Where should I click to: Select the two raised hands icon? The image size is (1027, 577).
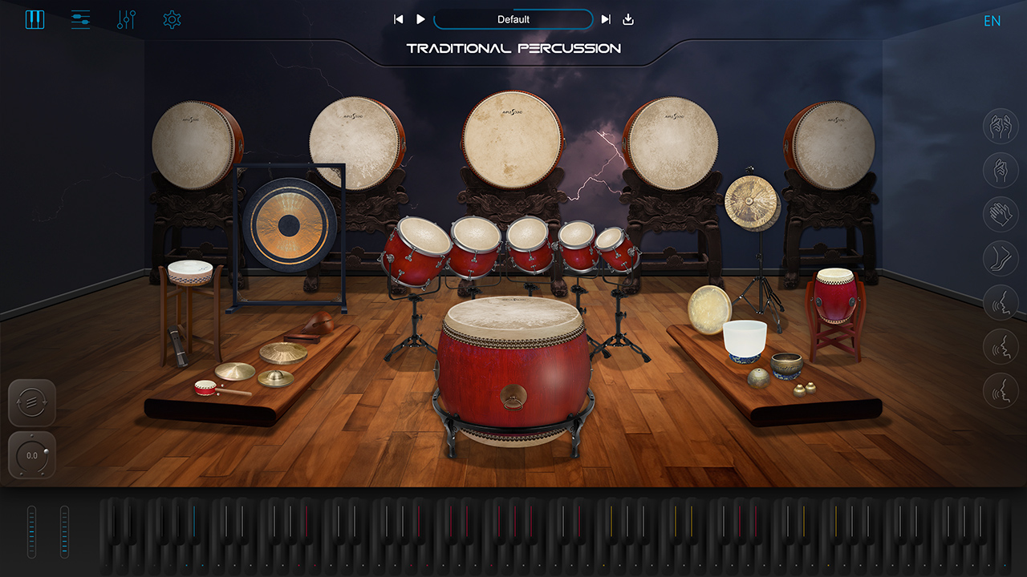pyautogui.click(x=1001, y=126)
